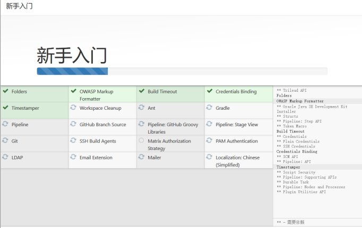This screenshot has height=228, width=362.
Task: Click the SSH Credentials log entry
Action: click(296, 146)
